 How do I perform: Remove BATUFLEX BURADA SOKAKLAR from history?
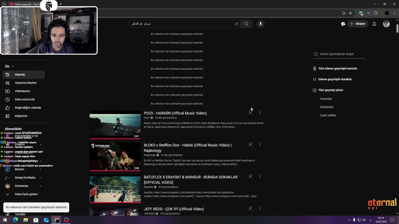point(250,176)
